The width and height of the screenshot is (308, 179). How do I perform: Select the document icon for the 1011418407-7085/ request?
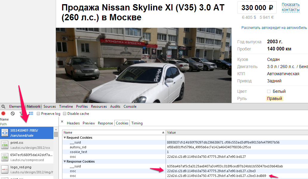coord(5,133)
